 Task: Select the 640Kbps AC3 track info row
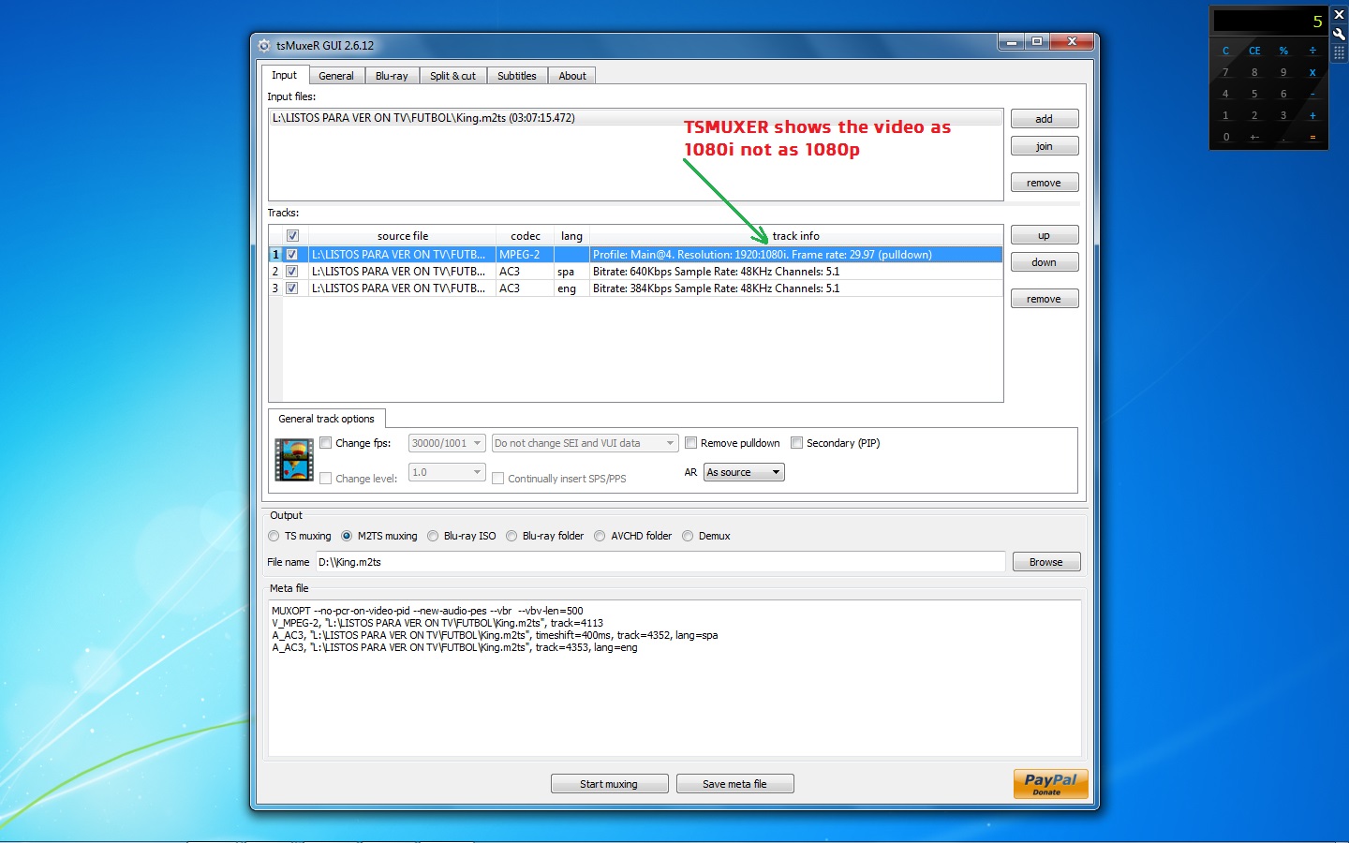tap(796, 272)
